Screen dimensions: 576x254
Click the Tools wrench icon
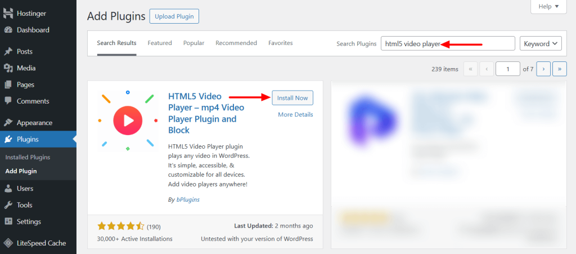pos(8,205)
